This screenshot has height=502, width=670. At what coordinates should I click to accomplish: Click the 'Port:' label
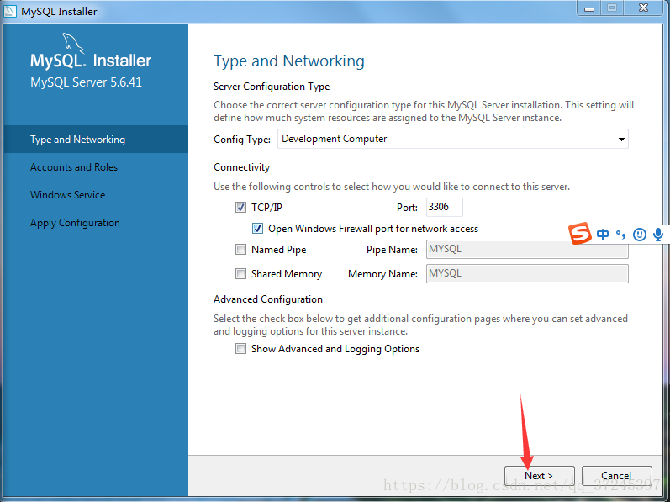click(407, 208)
